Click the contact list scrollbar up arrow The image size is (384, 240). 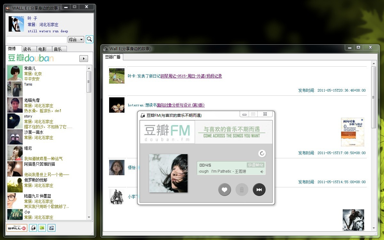point(89,68)
